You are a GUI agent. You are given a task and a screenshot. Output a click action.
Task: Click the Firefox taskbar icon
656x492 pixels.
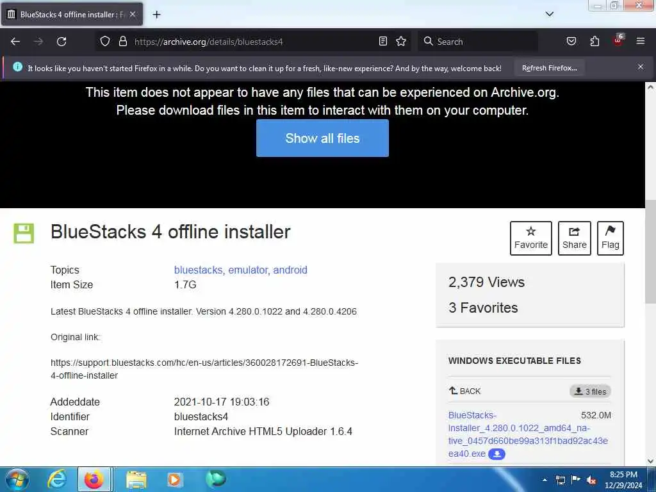[x=94, y=479]
